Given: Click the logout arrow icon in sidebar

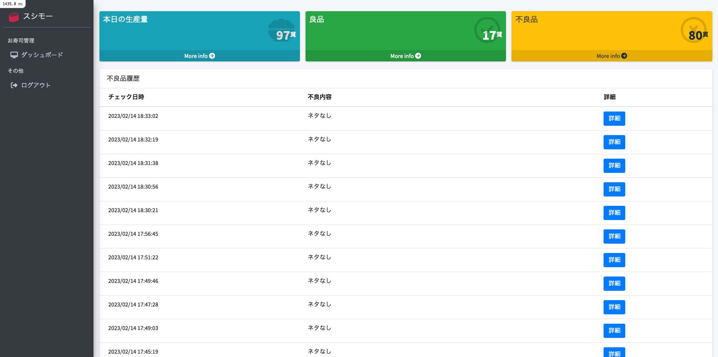Looking at the screenshot, I should (14, 85).
